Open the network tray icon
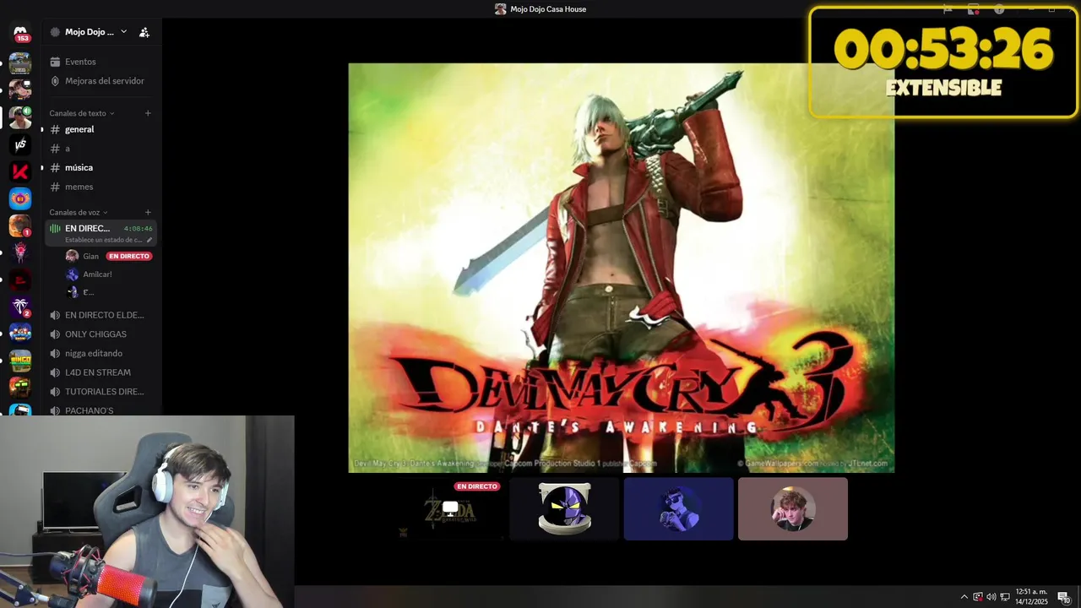The image size is (1081, 608). [x=1004, y=597]
